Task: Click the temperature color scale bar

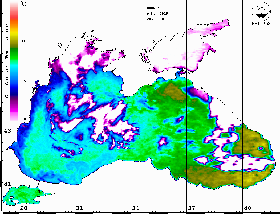Action: [14, 61]
